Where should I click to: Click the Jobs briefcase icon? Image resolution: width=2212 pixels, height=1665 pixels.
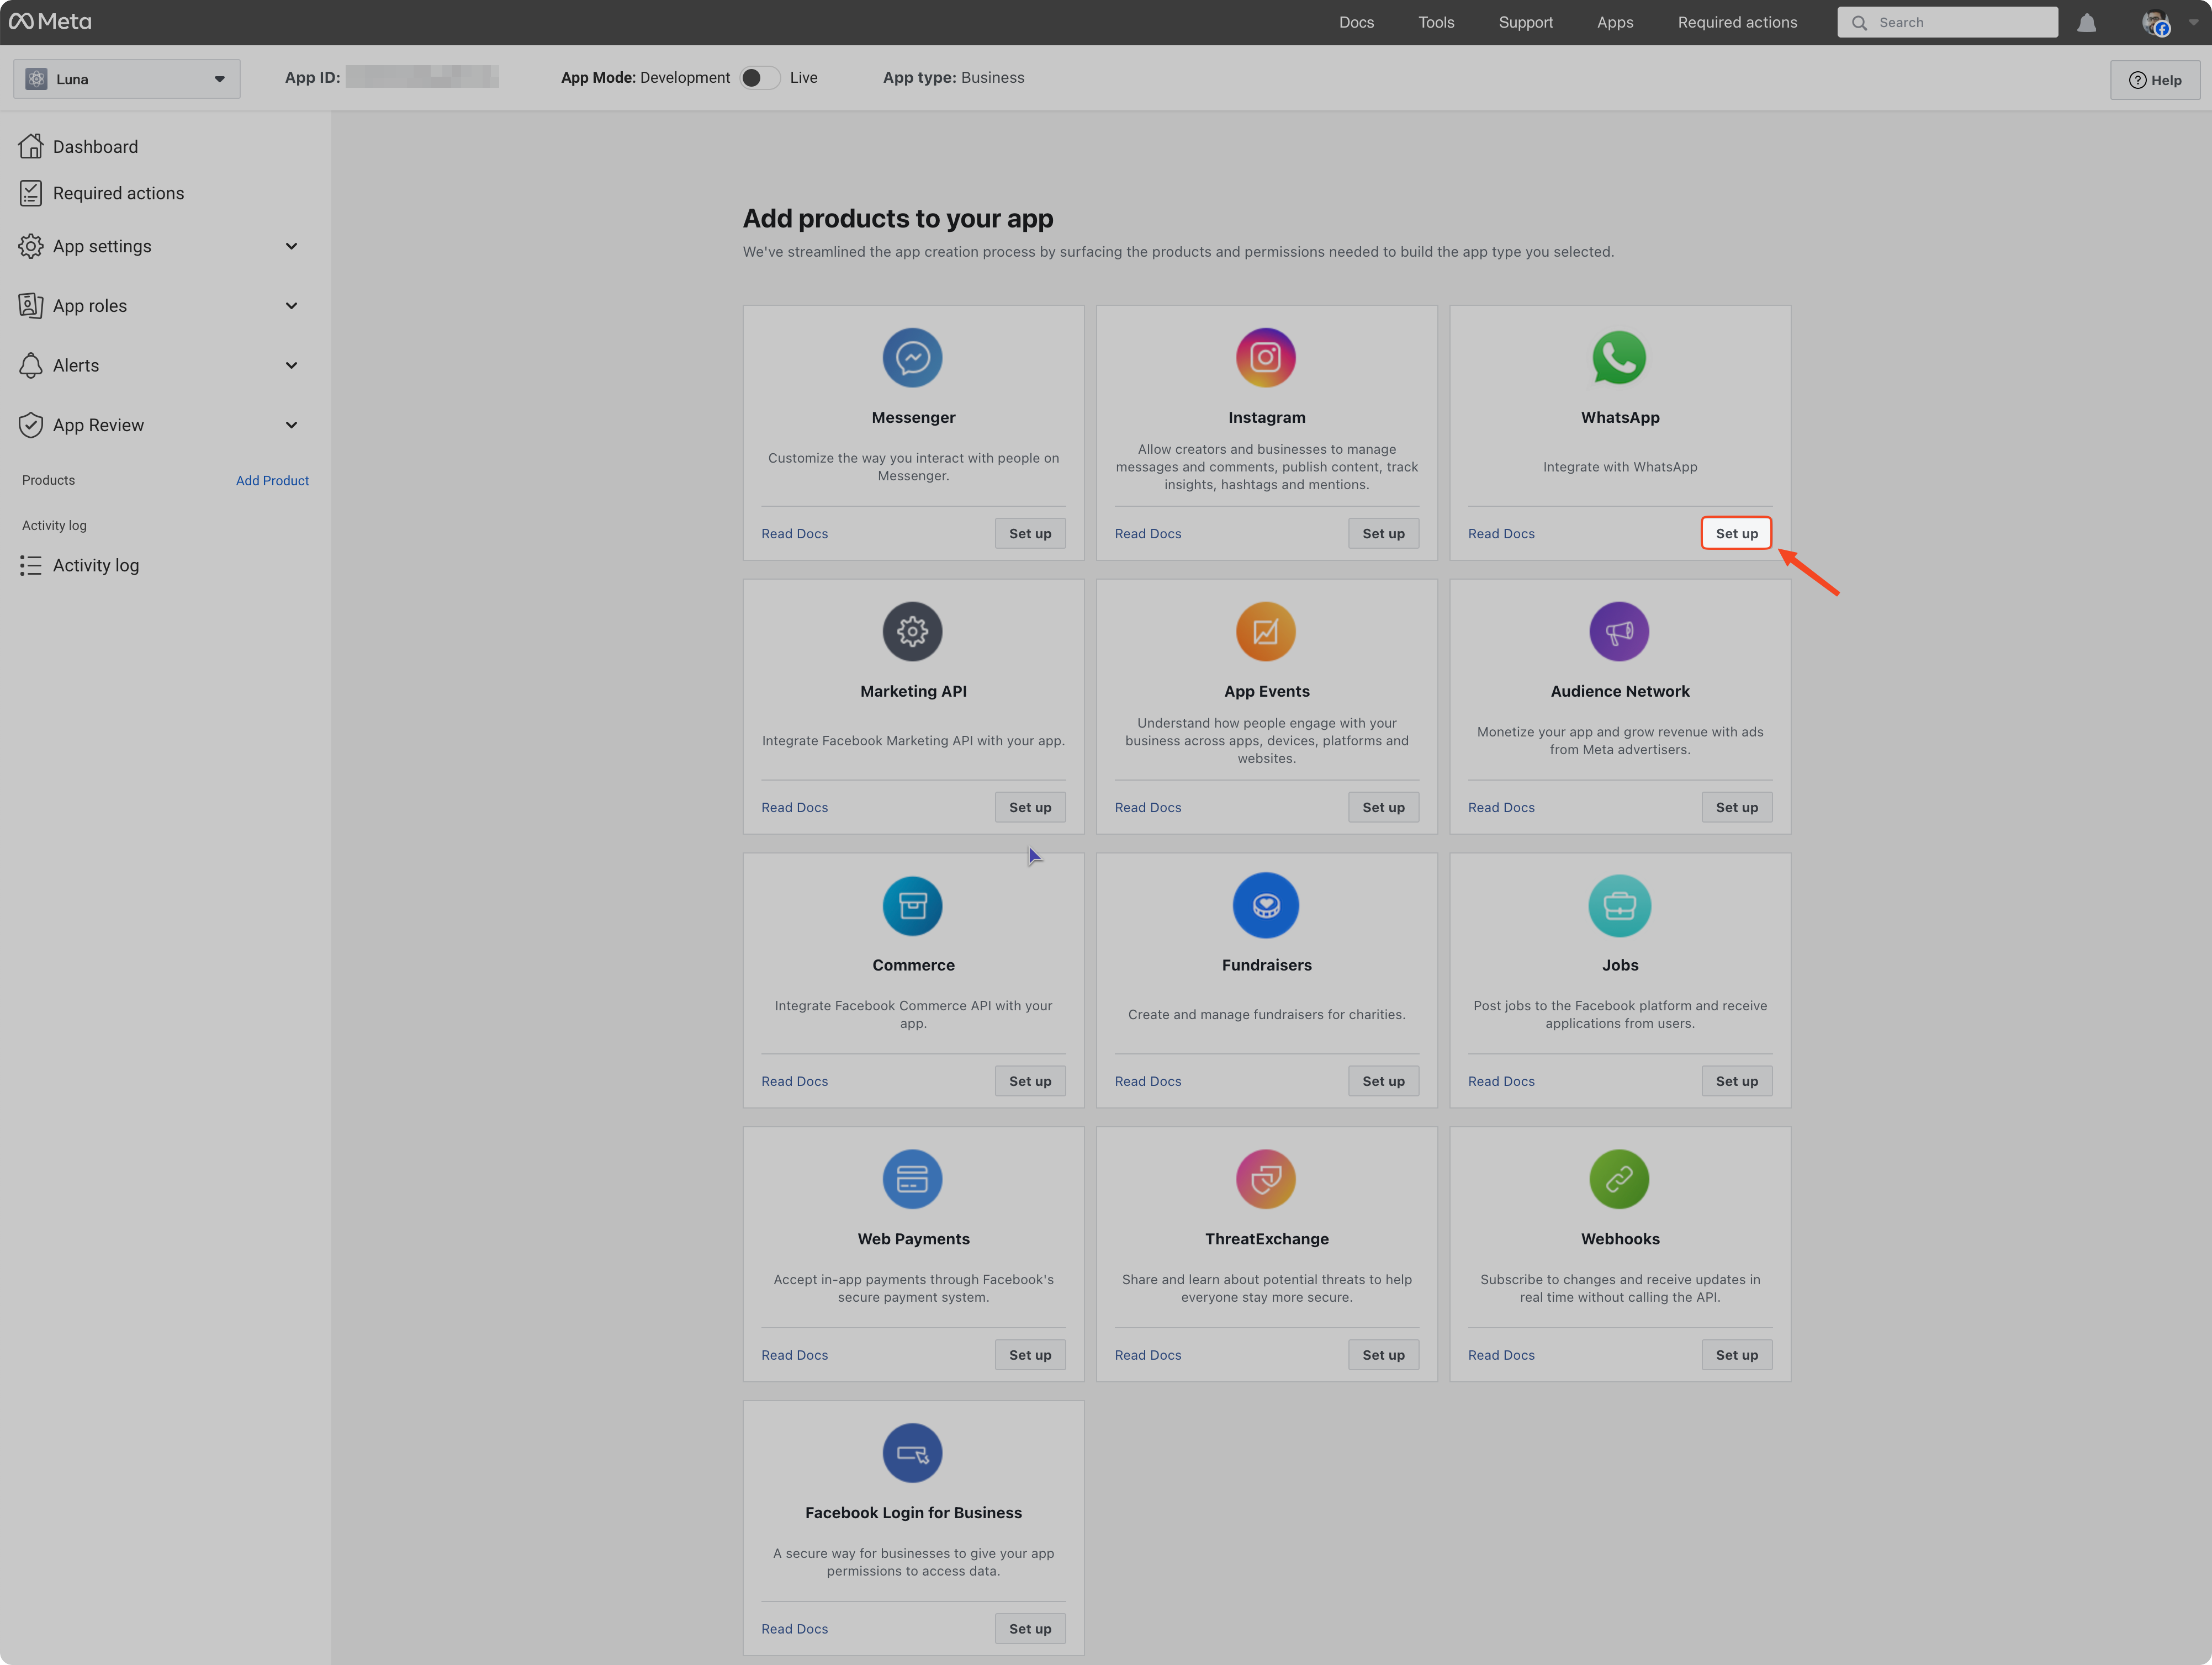[x=1619, y=905]
